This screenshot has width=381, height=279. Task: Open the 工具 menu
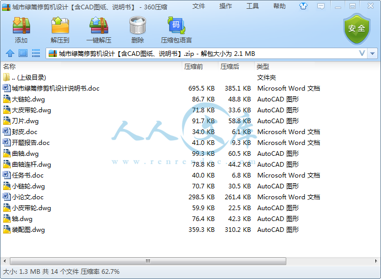point(253,6)
